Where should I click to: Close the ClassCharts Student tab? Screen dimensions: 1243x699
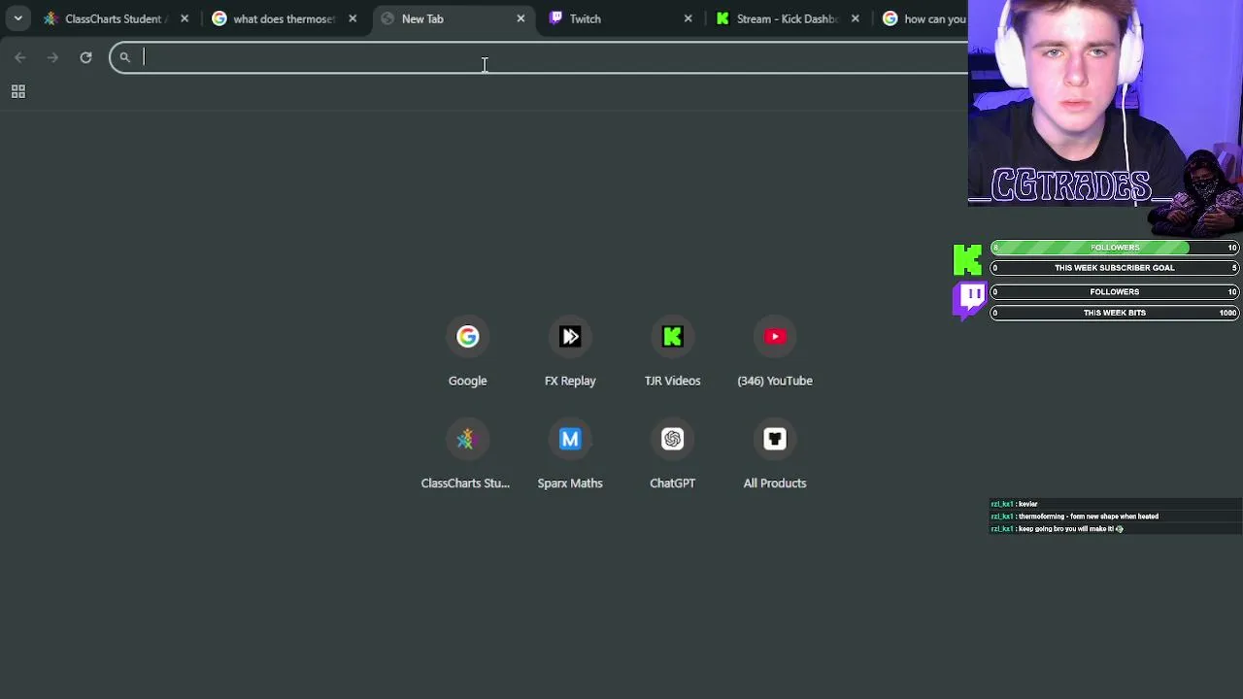coord(185,18)
